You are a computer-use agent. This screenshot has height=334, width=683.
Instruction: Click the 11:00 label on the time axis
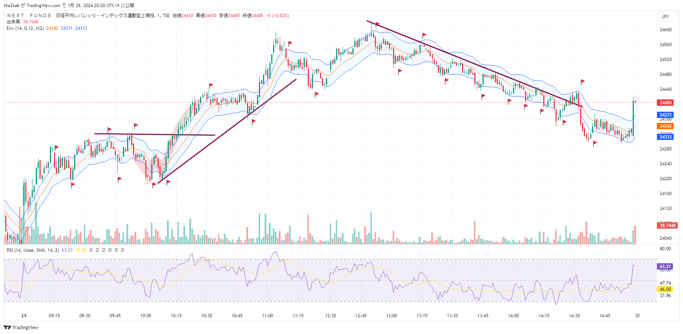pos(268,316)
